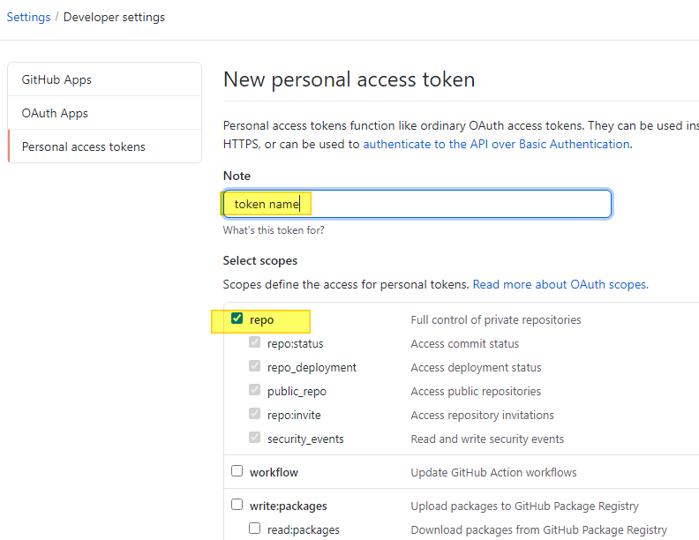Click the Developer settings breadcrumb text

pyautogui.click(x=114, y=17)
